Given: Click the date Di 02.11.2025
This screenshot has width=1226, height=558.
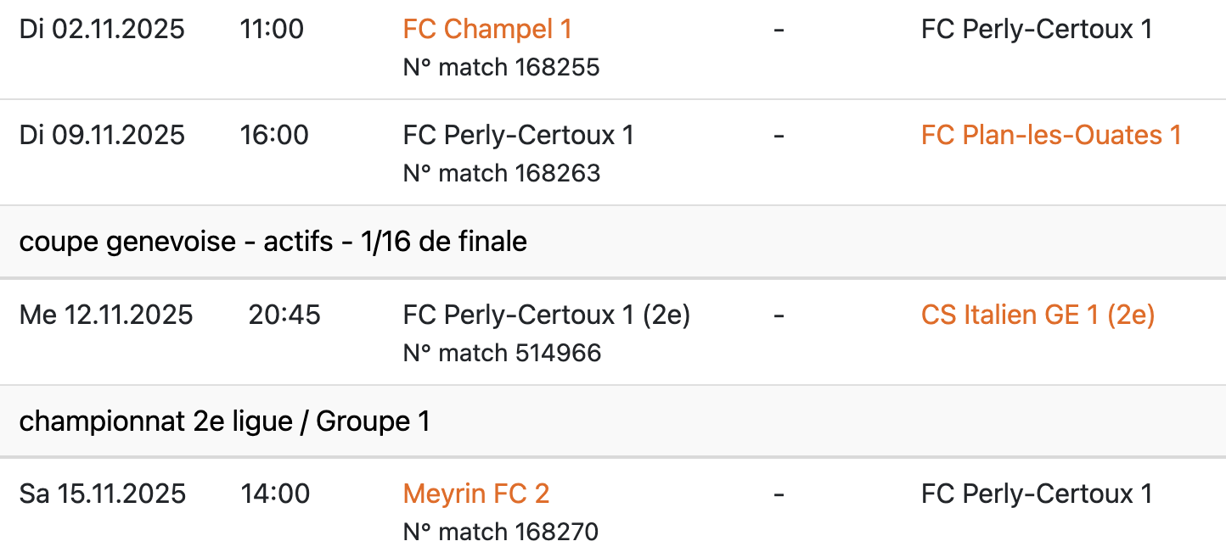Looking at the screenshot, I should tap(102, 30).
